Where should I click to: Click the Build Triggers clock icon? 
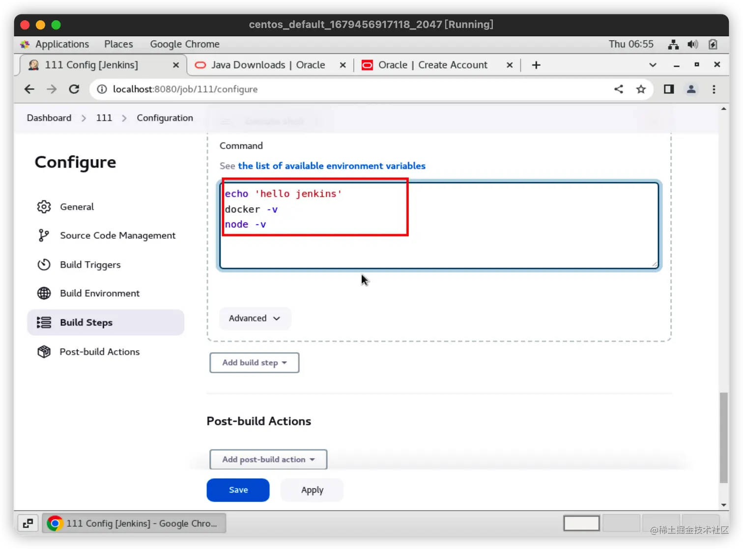44,265
